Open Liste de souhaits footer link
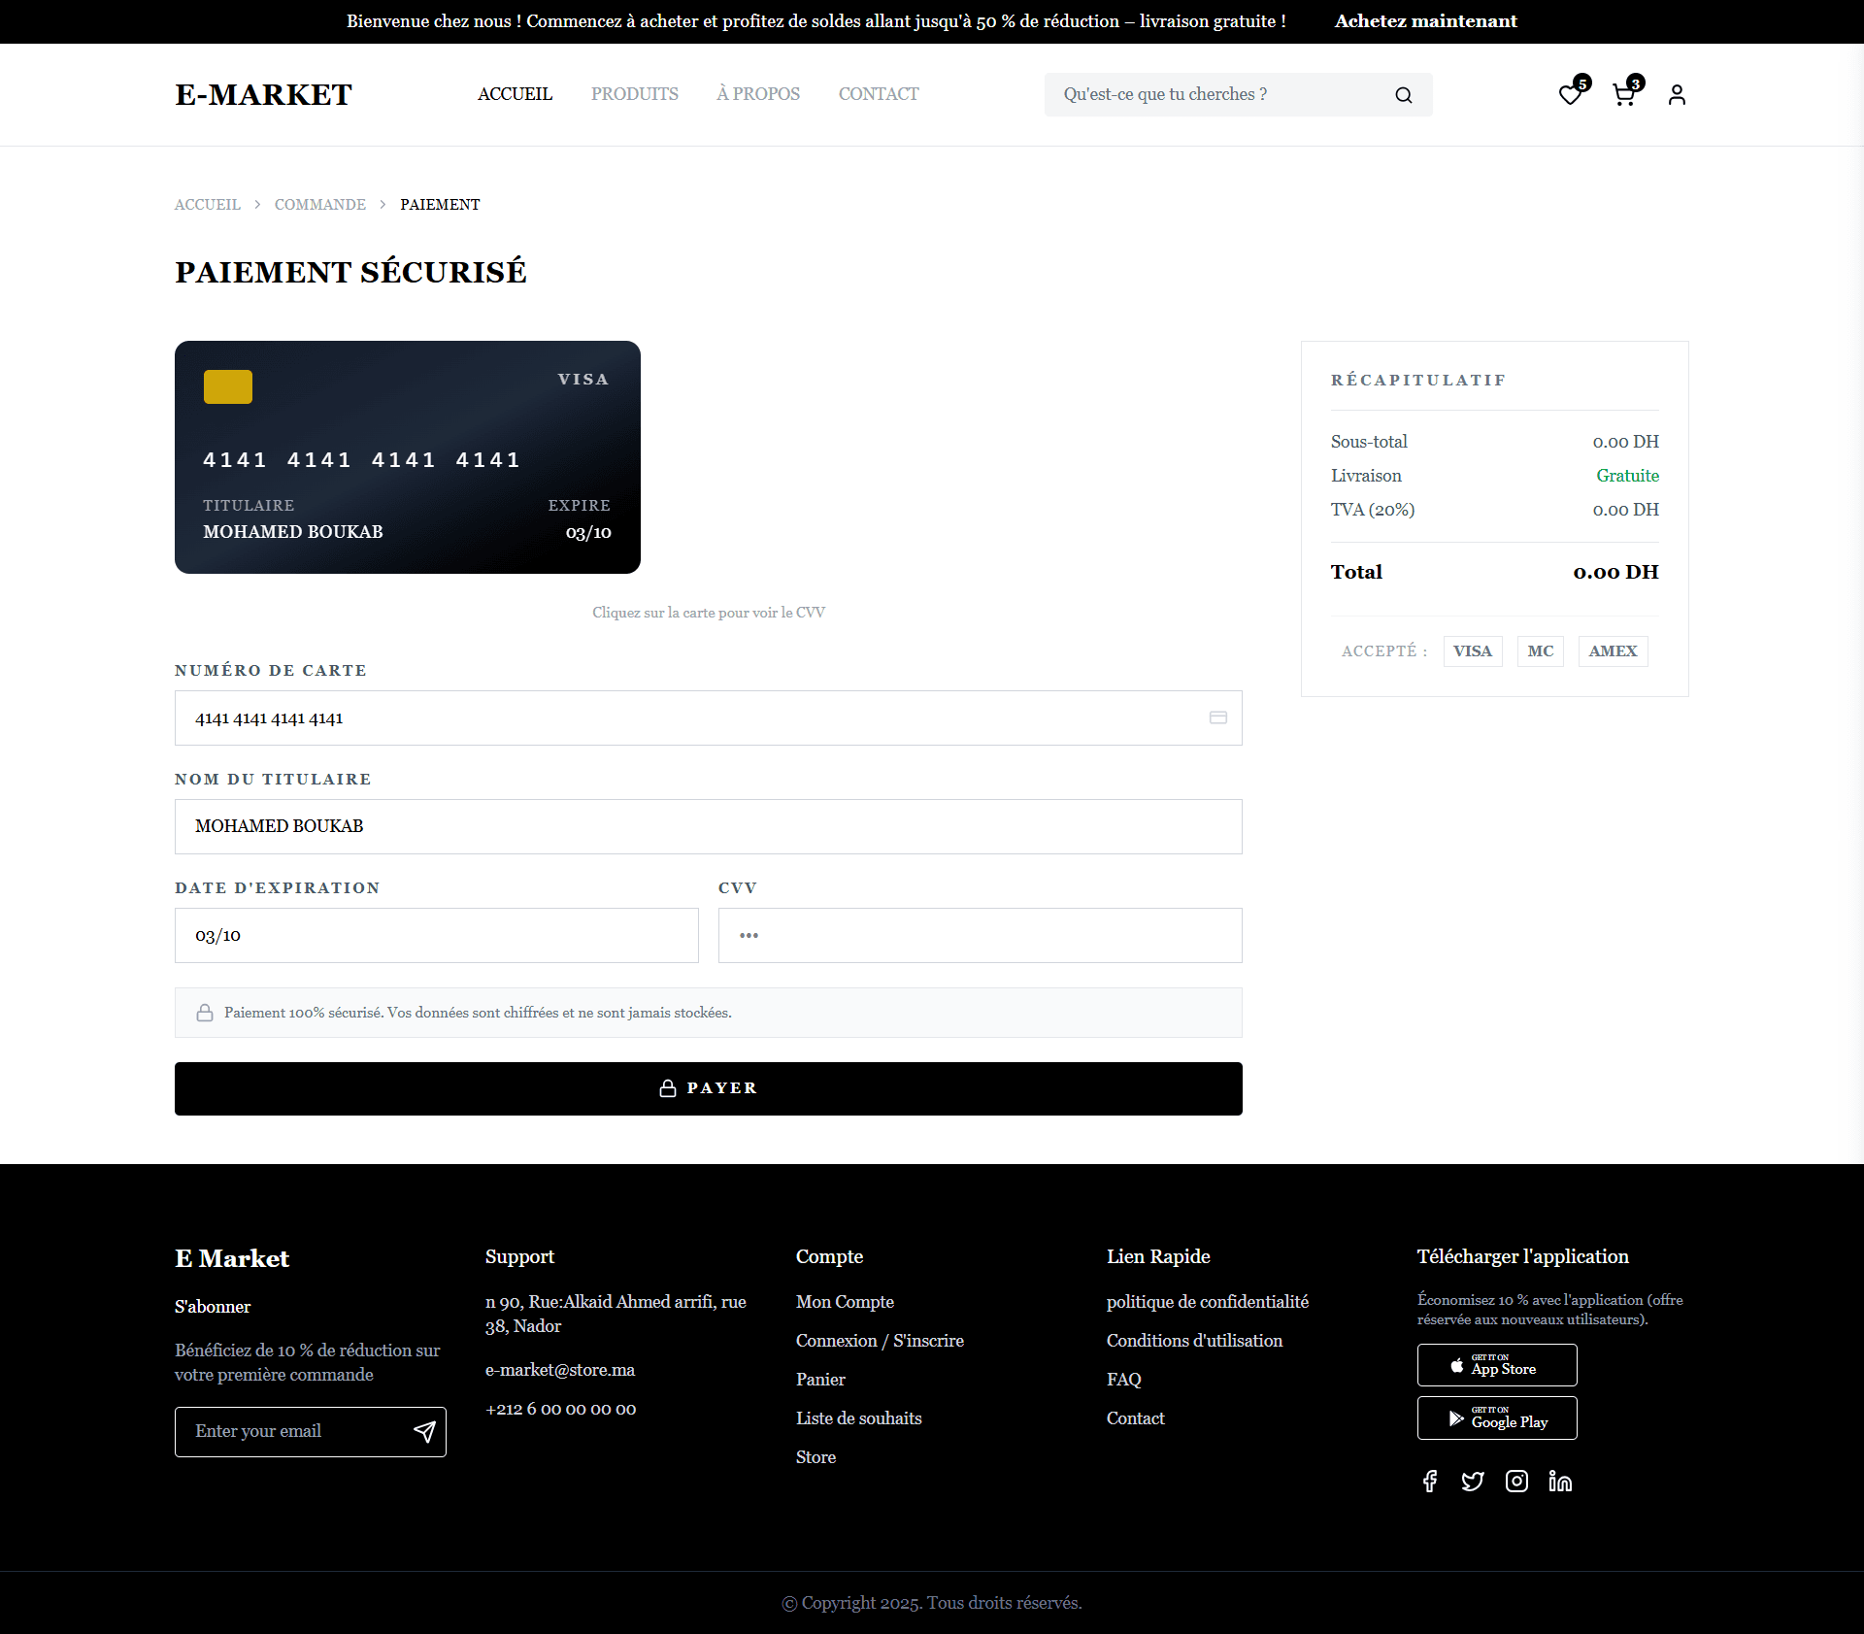 tap(859, 1418)
